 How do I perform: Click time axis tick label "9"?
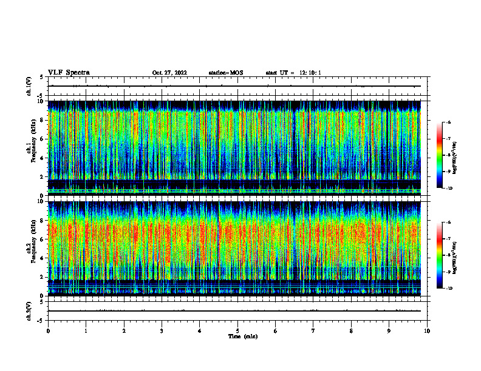[x=389, y=331]
